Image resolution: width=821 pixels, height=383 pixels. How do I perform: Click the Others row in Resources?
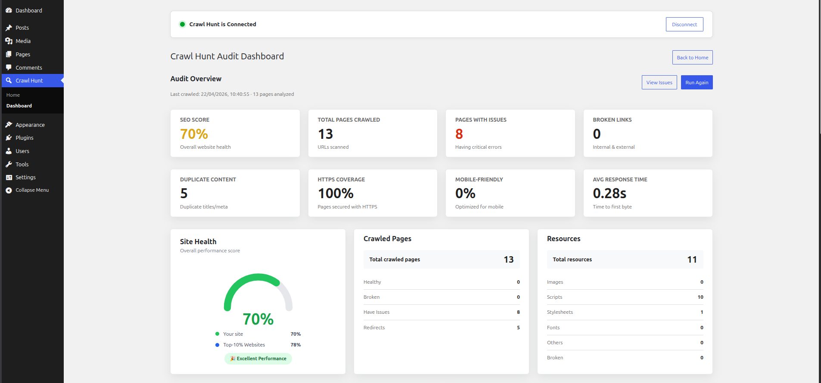tap(625, 343)
